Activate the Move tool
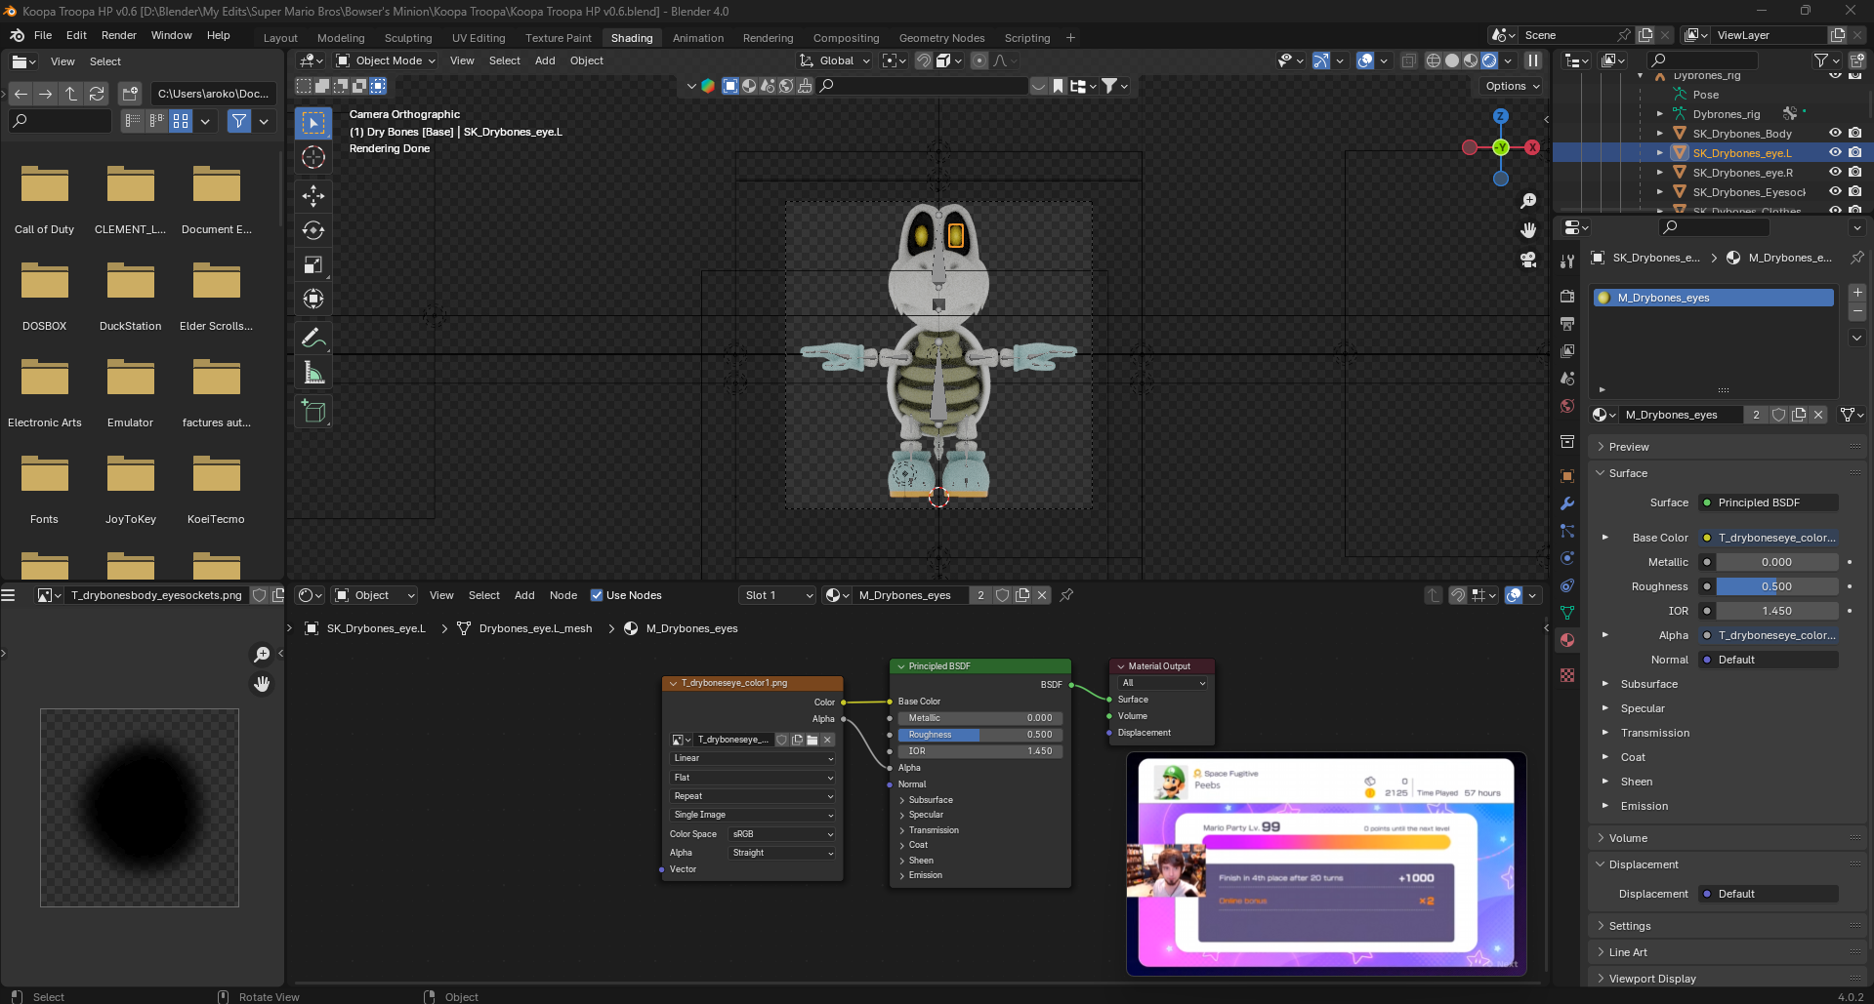1874x1004 pixels. (313, 196)
